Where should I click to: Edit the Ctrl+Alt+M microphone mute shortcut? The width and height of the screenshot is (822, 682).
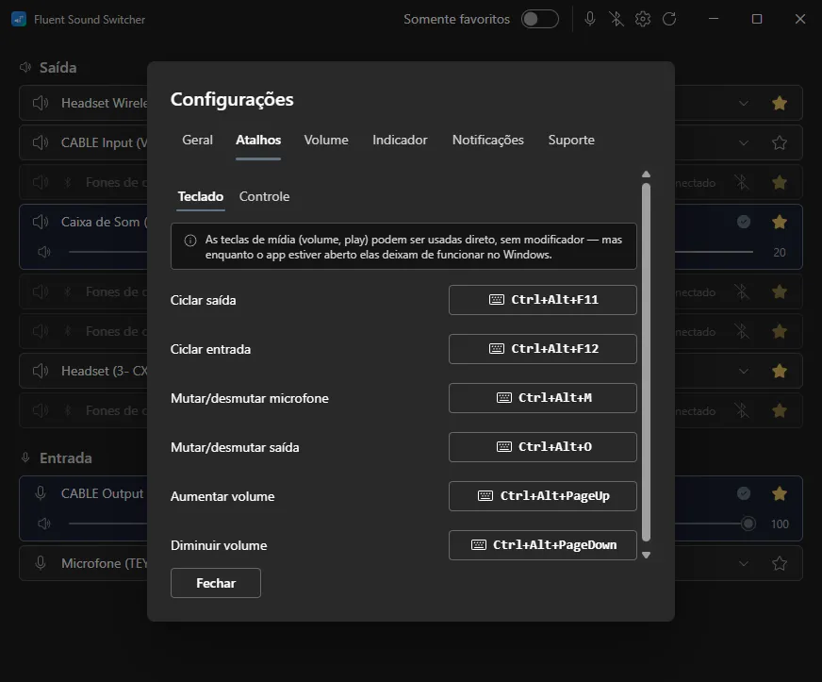(x=543, y=398)
